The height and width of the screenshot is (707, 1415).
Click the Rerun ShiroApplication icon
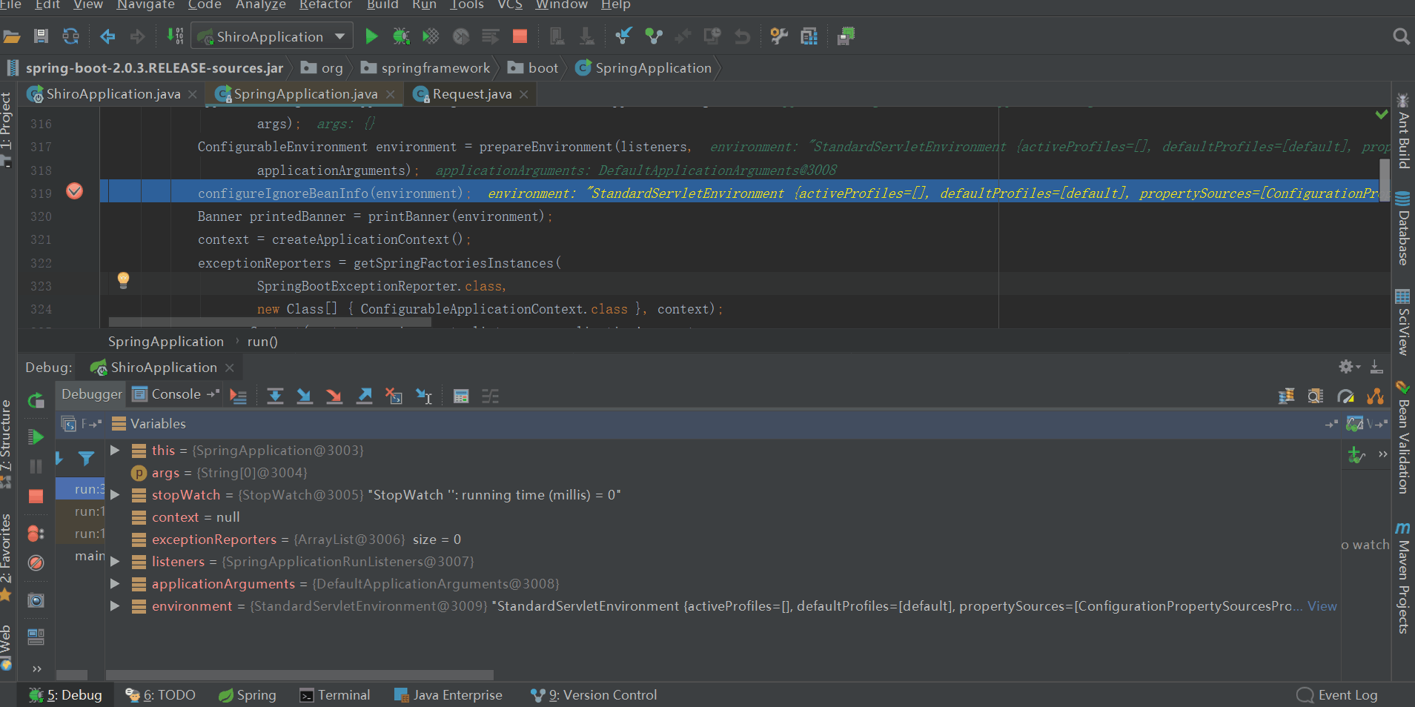(x=36, y=401)
